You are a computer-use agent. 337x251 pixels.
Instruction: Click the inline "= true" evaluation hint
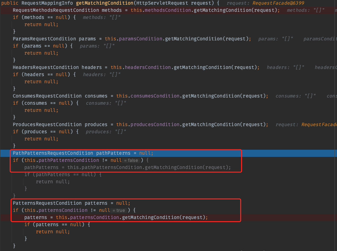click(119, 211)
